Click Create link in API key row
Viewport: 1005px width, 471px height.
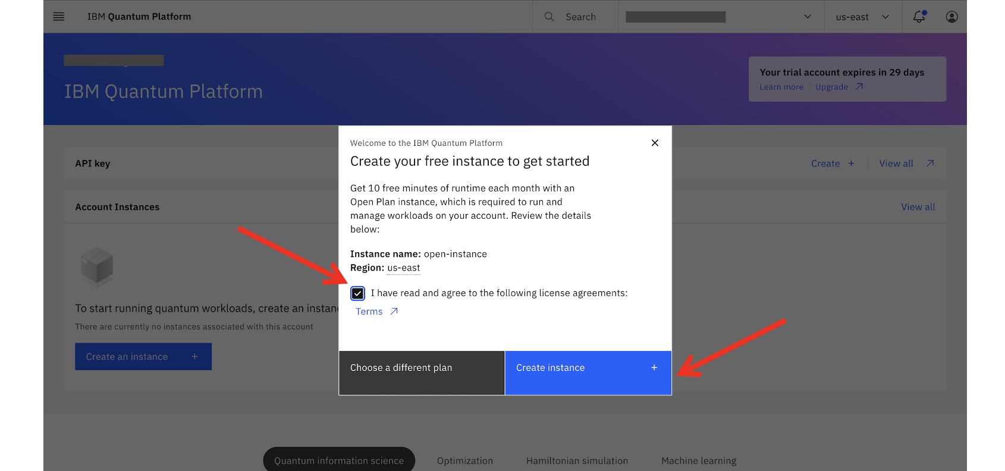825,164
